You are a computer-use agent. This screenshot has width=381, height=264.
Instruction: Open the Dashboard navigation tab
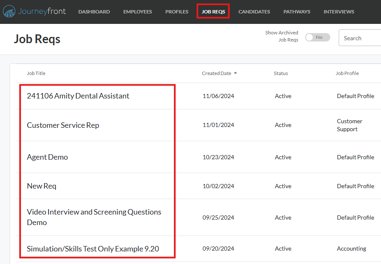pos(94,12)
